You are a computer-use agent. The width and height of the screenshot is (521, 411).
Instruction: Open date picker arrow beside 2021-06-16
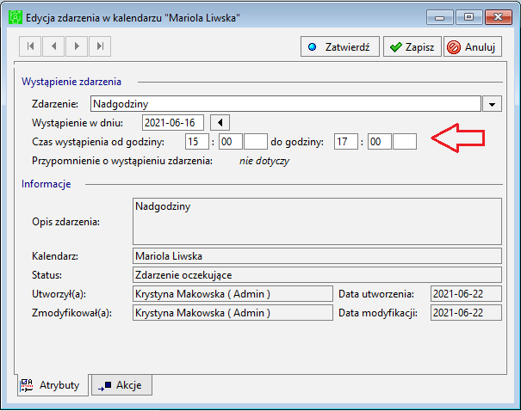220,123
